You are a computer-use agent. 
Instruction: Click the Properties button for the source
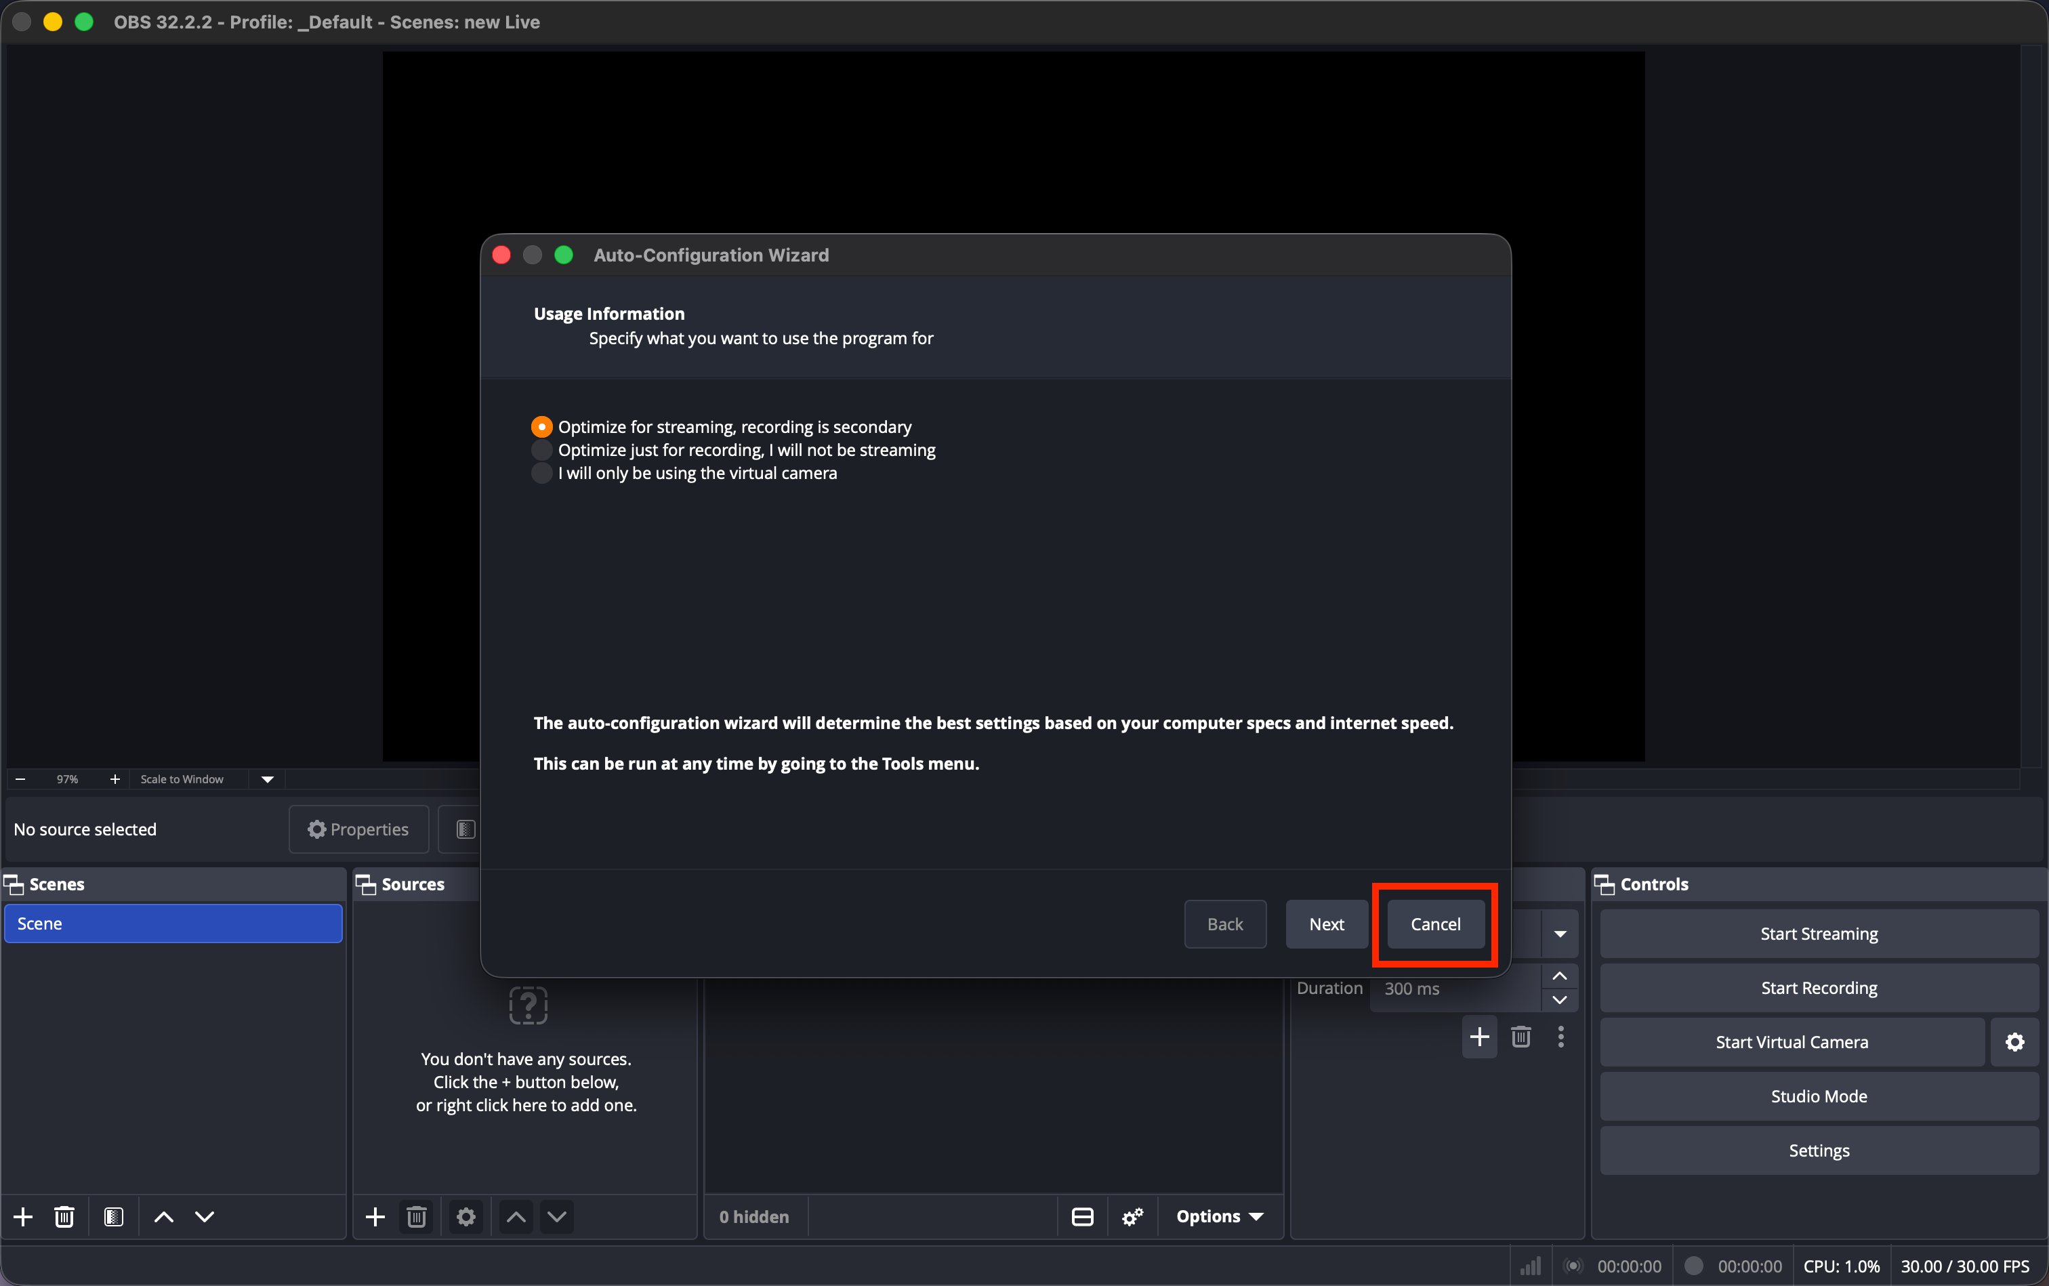(x=358, y=829)
